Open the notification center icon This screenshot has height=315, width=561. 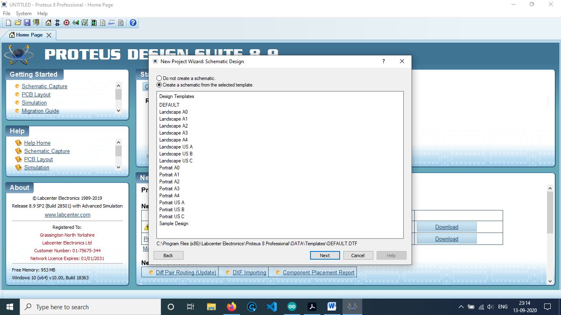click(547, 307)
